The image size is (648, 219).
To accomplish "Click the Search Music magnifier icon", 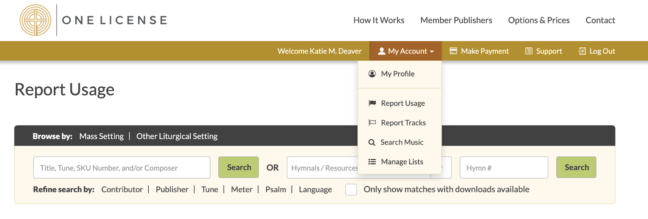I will [371, 142].
